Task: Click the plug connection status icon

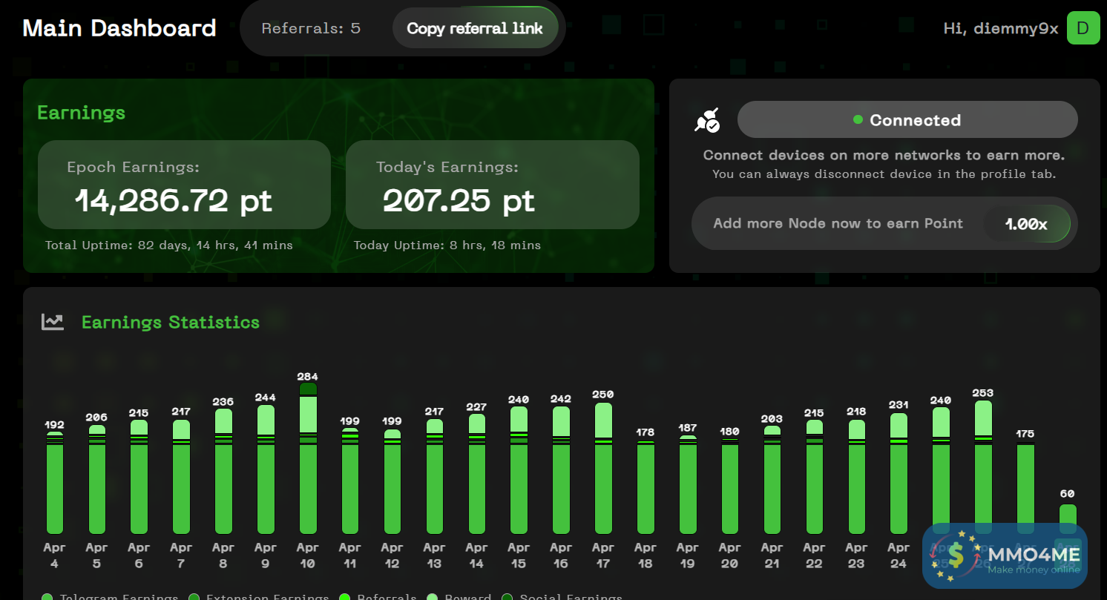Action: pos(706,120)
